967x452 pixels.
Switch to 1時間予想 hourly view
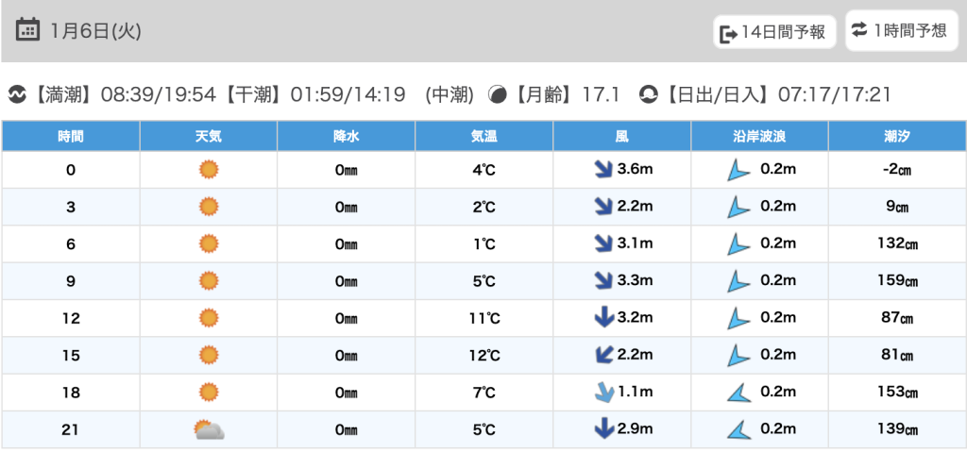900,31
